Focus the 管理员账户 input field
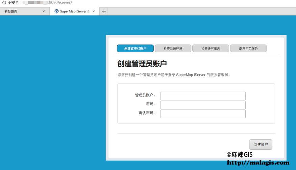The image size is (296, 170). [203, 96]
